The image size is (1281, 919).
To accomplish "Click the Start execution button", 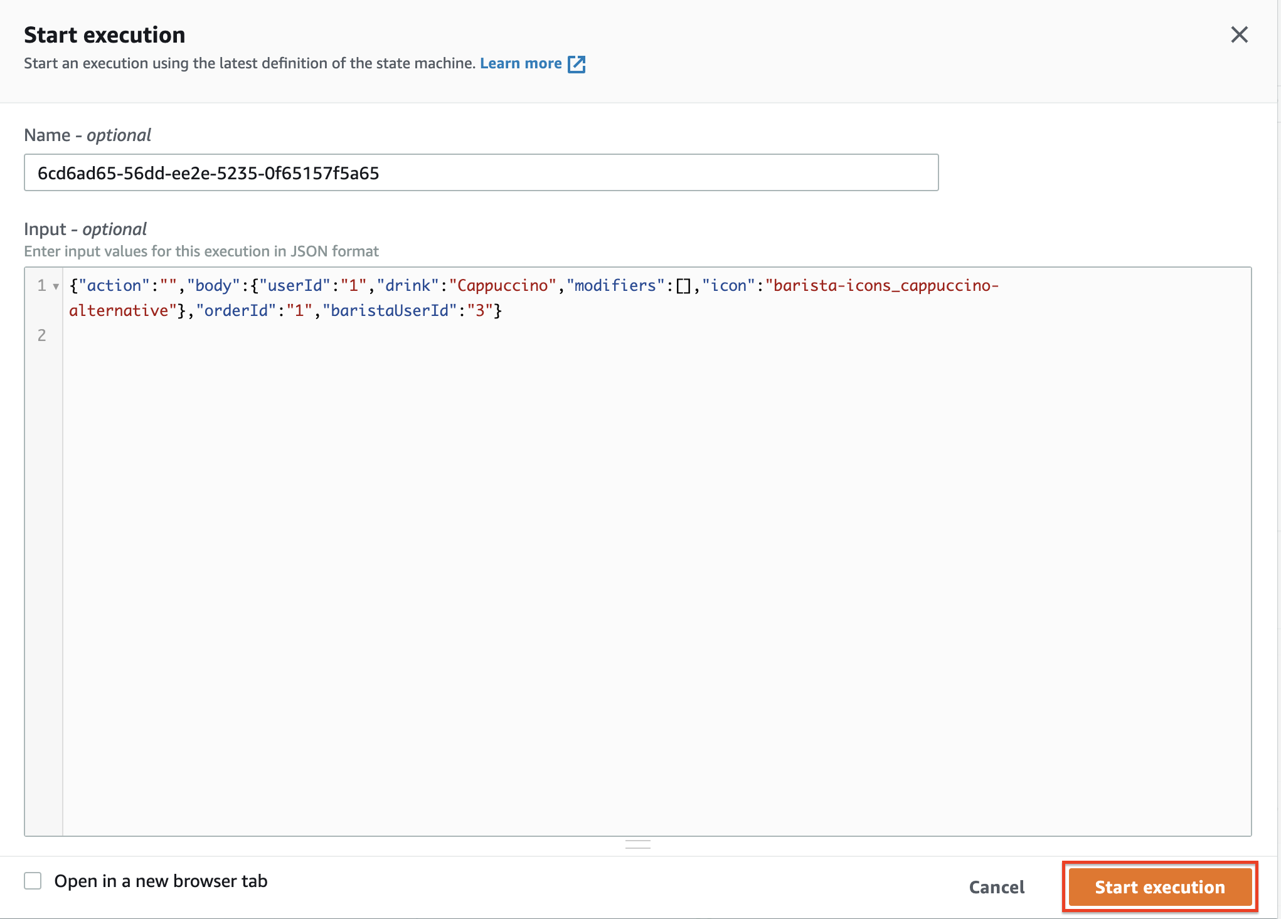I will click(x=1160, y=887).
